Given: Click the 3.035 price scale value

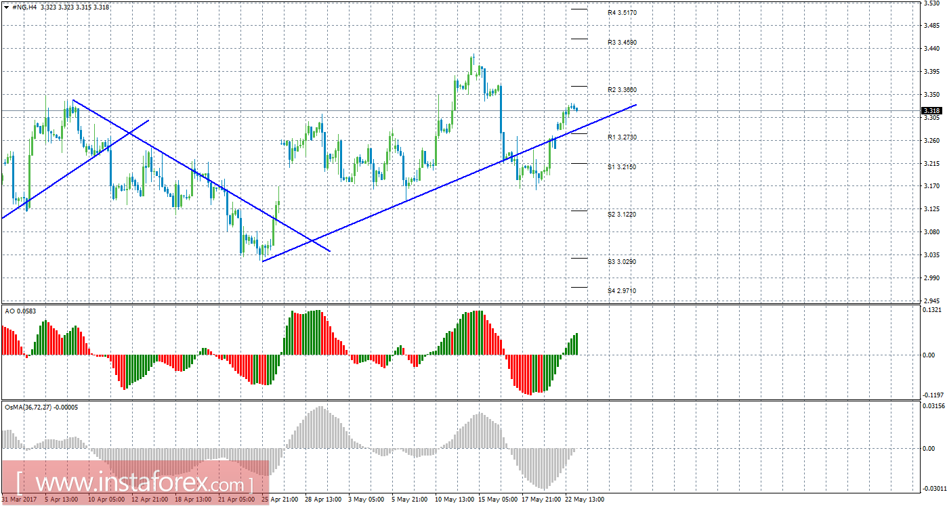Looking at the screenshot, I should point(931,255).
